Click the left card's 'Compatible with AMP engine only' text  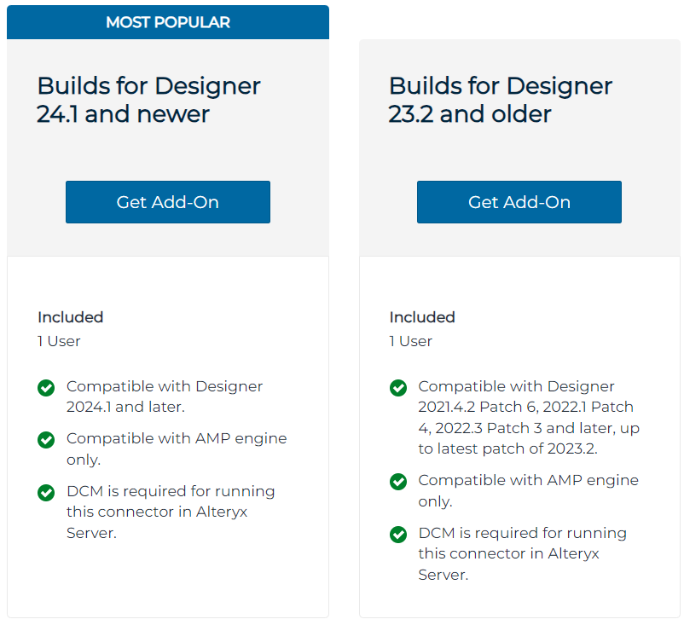[177, 448]
